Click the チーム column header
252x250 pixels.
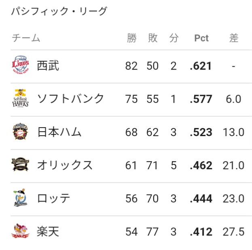tap(26, 38)
